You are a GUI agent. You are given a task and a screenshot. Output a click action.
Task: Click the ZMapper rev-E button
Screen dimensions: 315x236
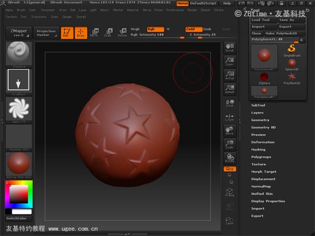click(x=19, y=33)
